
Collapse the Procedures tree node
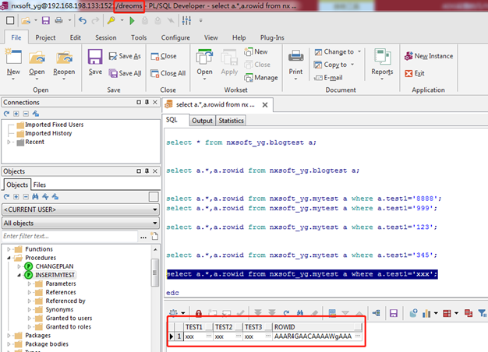9,258
